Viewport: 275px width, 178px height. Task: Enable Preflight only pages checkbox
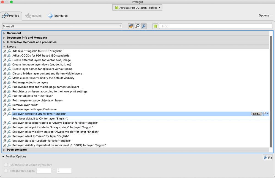click(x=6, y=171)
